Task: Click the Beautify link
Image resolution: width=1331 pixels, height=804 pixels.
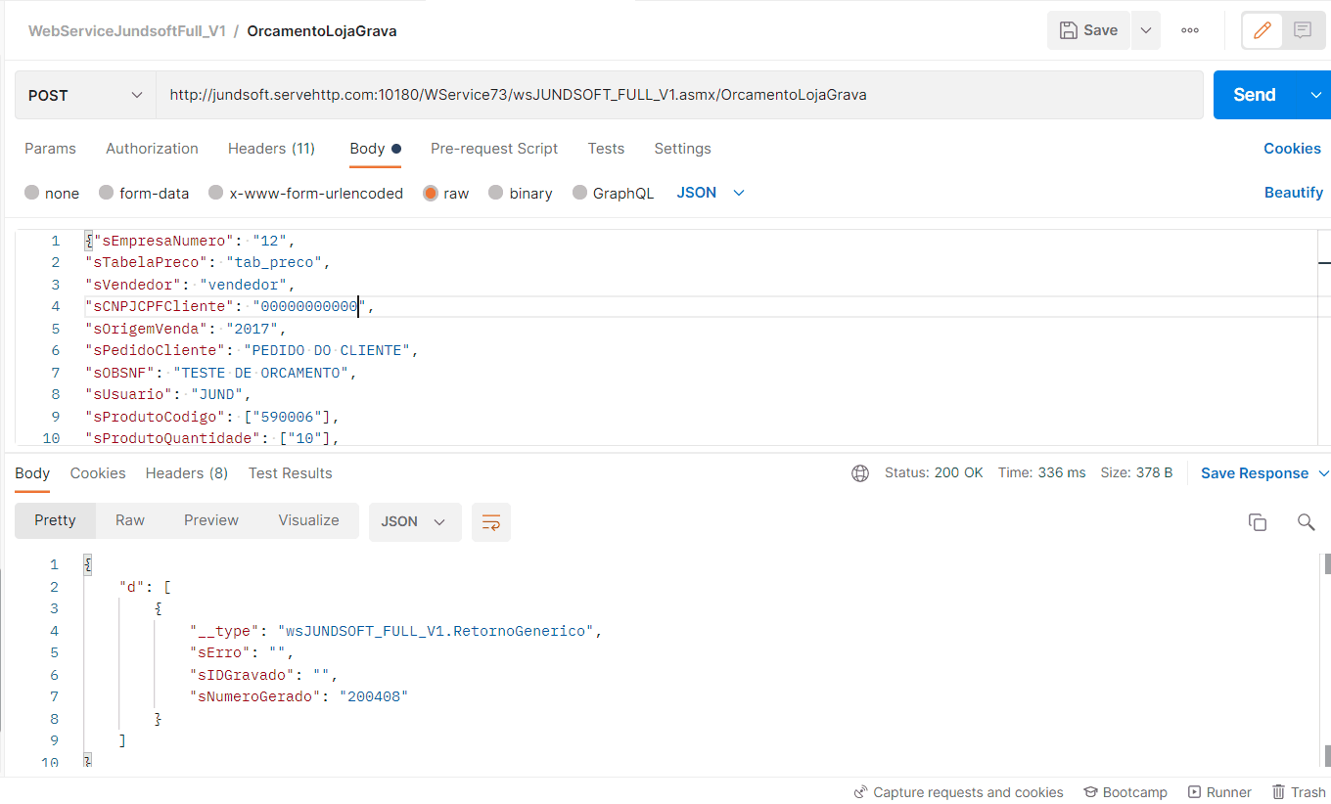Action: coord(1293,193)
